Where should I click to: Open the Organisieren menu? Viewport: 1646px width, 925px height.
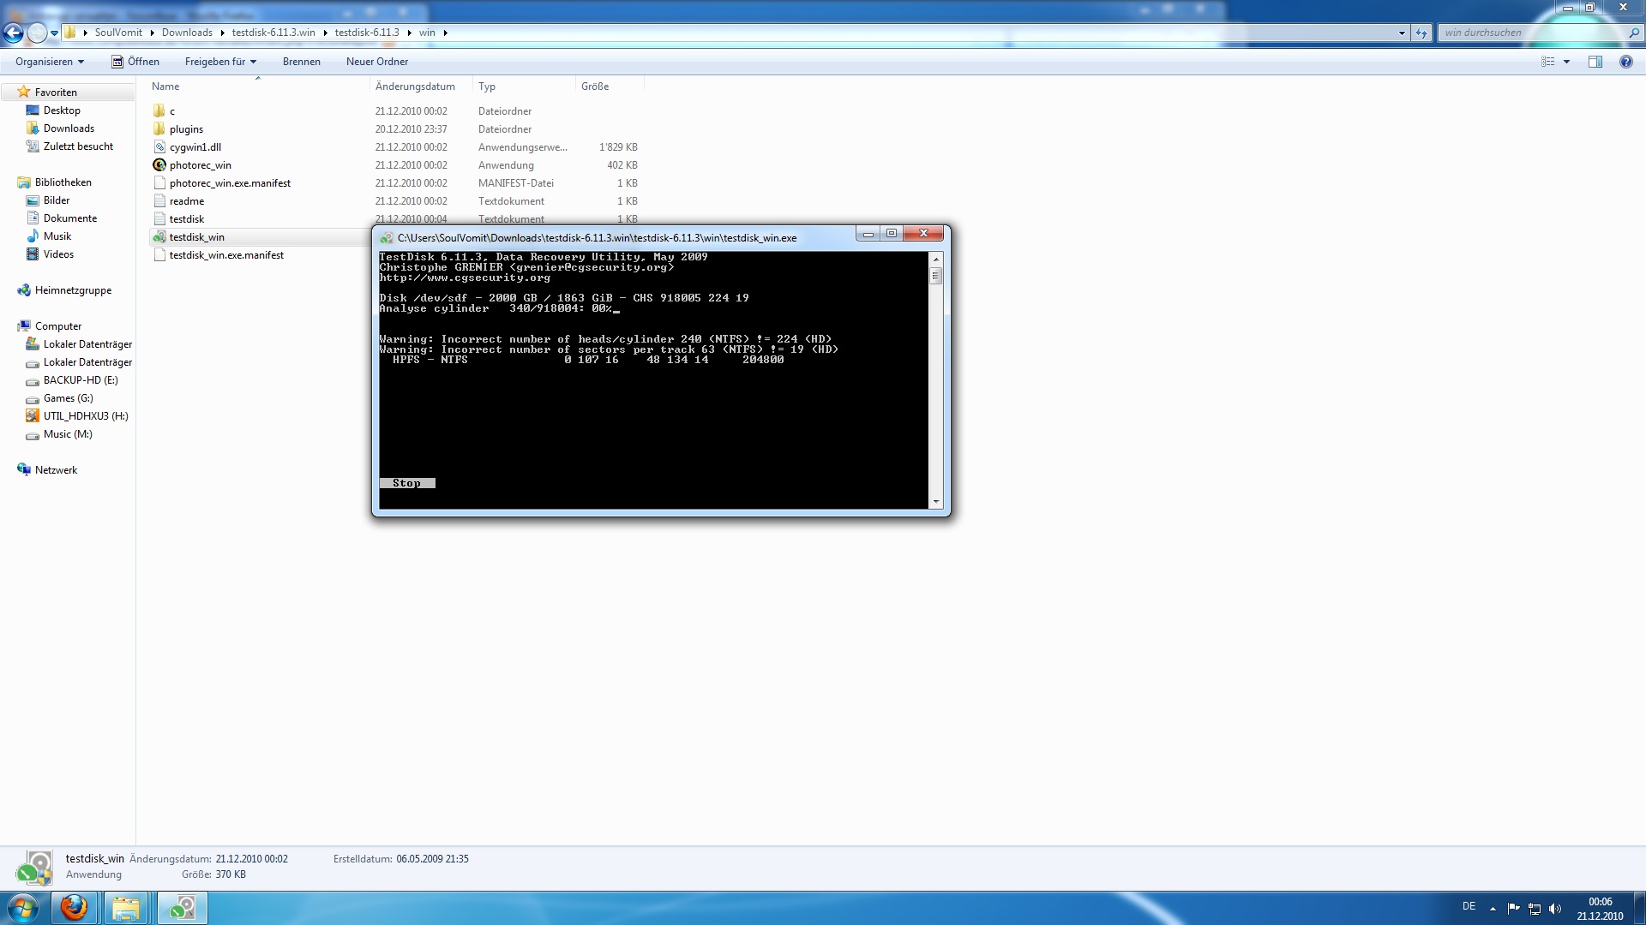pyautogui.click(x=50, y=62)
